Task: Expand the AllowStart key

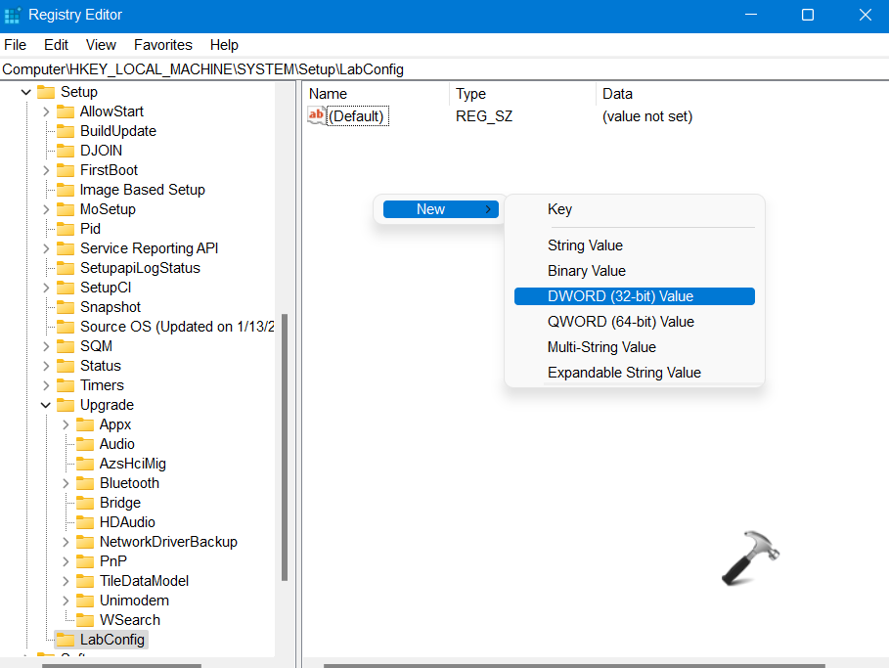Action: point(46,111)
